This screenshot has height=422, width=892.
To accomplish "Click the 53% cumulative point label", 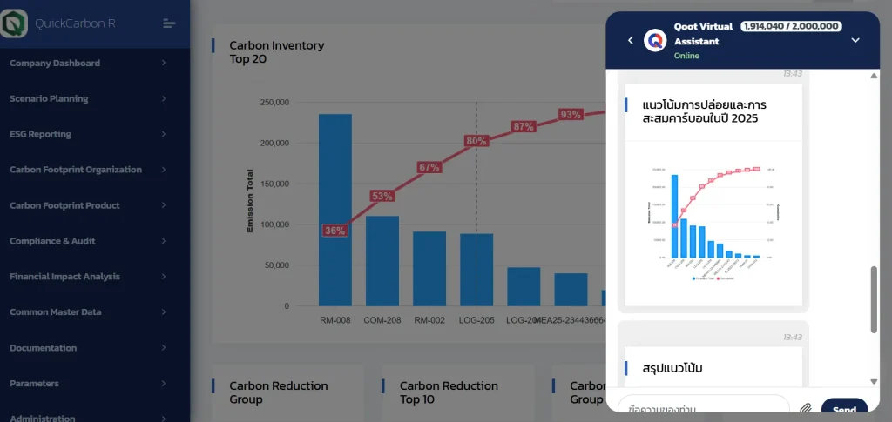I will tap(382, 196).
